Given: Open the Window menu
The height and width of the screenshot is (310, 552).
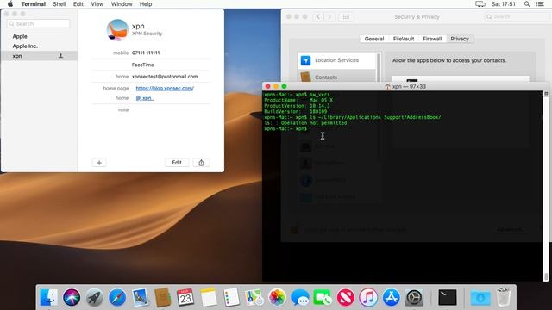Looking at the screenshot, I should point(122,4).
